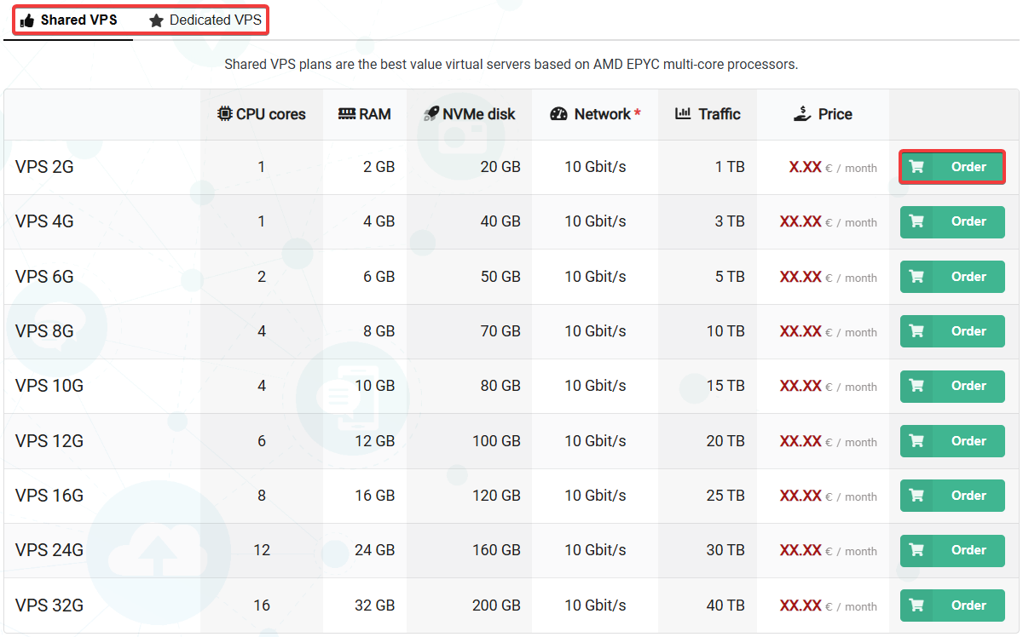Order the VPS 32G plan

[x=952, y=605]
